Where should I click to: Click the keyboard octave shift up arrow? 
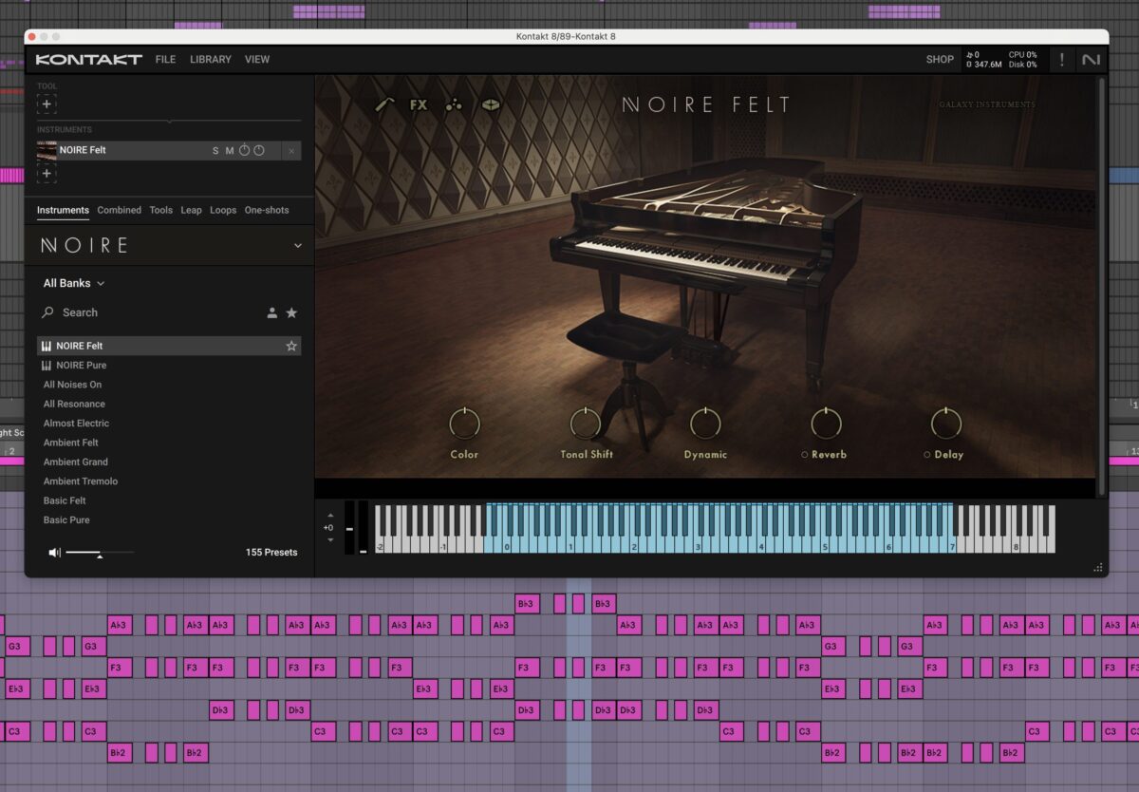[330, 516]
